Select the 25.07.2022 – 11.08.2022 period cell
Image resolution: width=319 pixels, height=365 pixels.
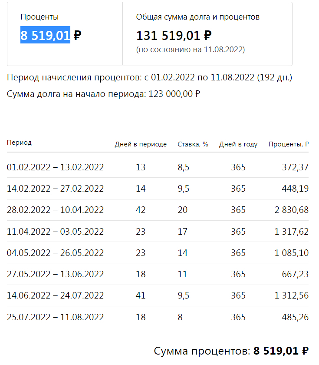55,317
